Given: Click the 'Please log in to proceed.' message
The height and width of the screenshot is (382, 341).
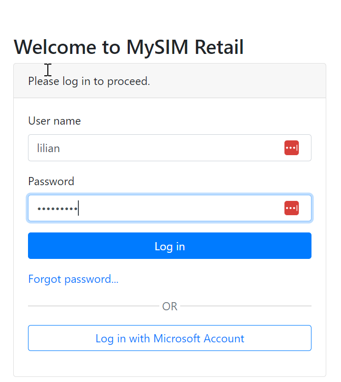Looking at the screenshot, I should pos(89,81).
